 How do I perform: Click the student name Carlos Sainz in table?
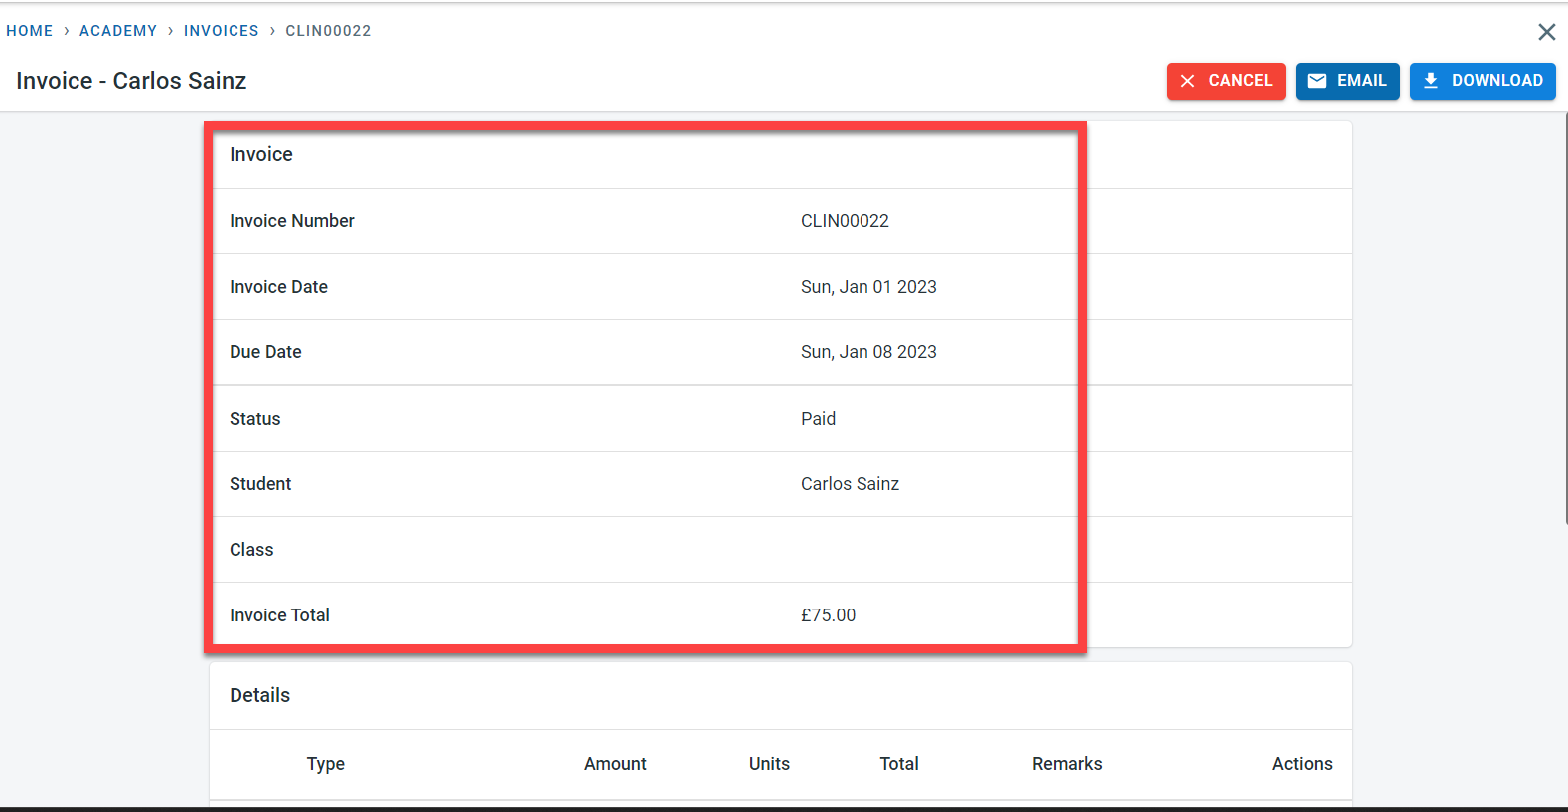coord(850,484)
